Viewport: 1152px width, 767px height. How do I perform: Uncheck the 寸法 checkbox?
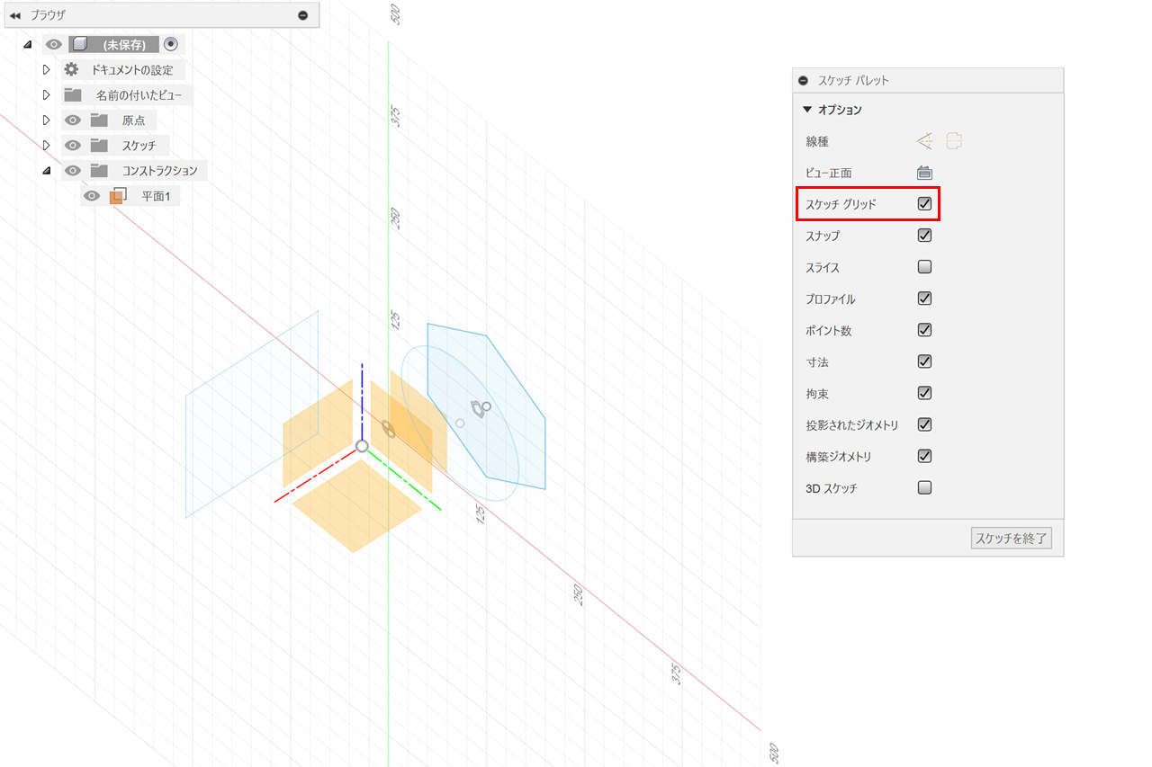[924, 361]
